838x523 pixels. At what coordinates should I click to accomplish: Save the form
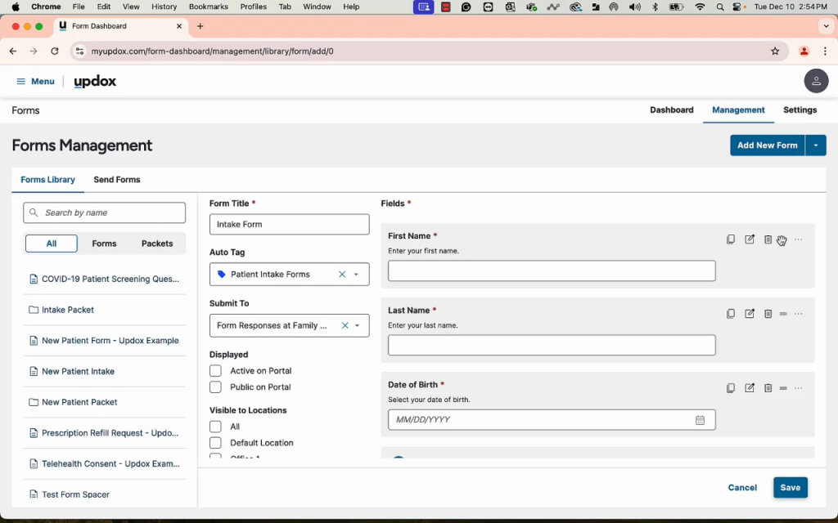pyautogui.click(x=790, y=488)
